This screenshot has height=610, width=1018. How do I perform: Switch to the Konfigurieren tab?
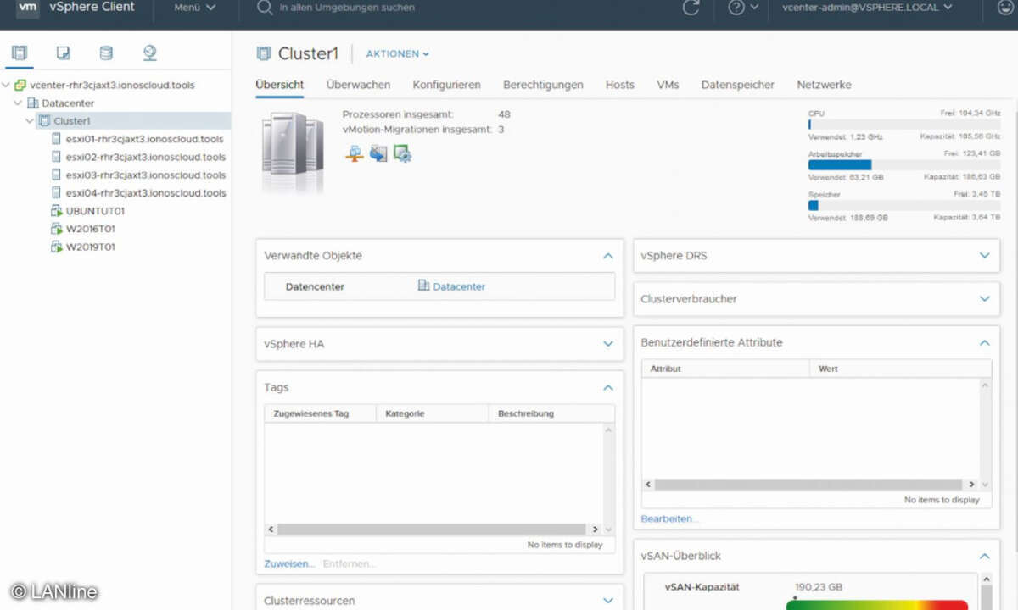[x=447, y=85]
